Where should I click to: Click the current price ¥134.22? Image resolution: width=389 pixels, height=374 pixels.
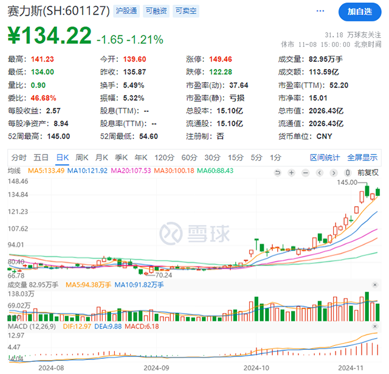(50, 35)
